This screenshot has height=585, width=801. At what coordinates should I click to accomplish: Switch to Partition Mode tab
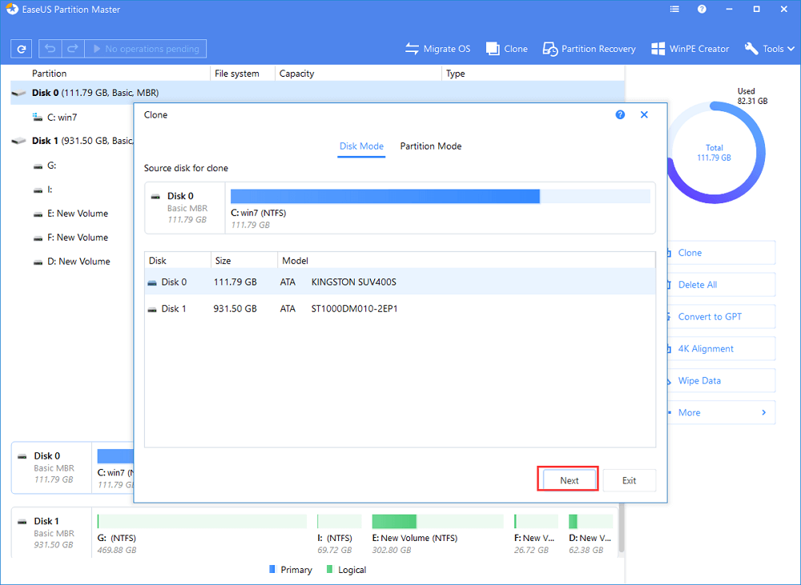click(x=431, y=146)
